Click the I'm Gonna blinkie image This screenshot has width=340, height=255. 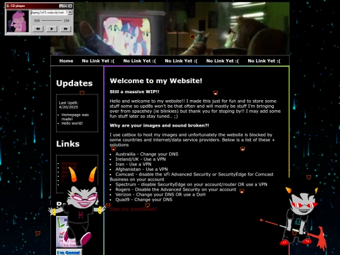pos(69,252)
